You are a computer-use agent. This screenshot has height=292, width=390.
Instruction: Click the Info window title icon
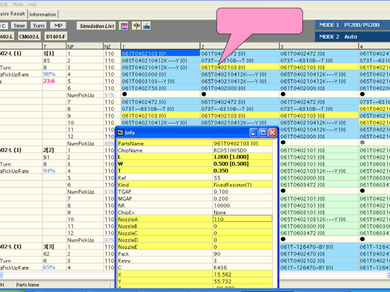coord(120,132)
